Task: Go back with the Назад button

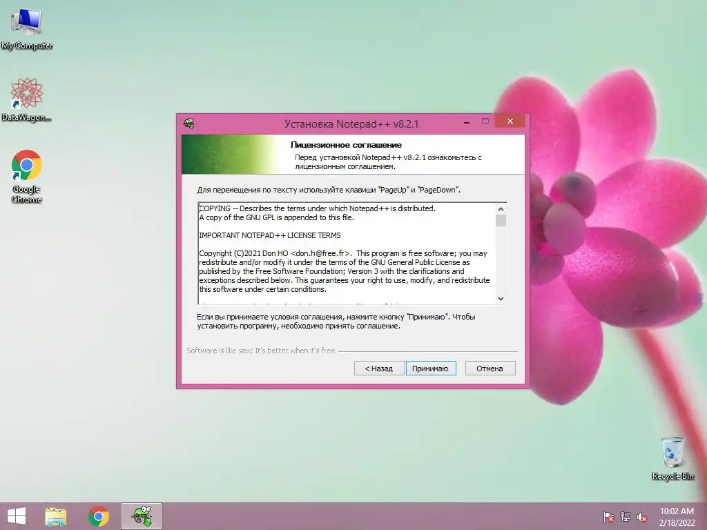Action: coord(379,369)
